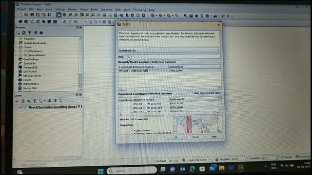This screenshot has width=312, height=175.
Task: Select the Zoom In tool
Action: tap(70, 15)
